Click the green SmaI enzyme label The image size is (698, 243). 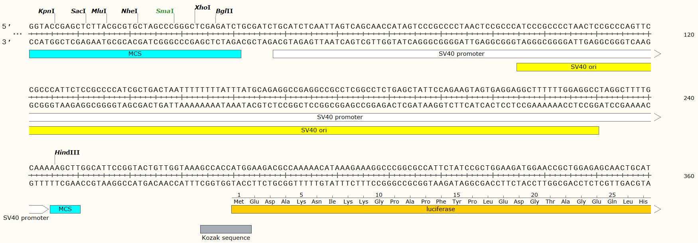[165, 11]
